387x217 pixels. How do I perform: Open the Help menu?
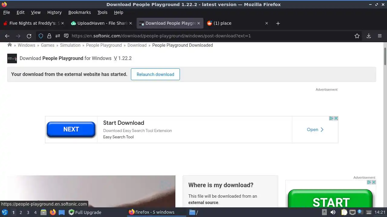coord(119,12)
